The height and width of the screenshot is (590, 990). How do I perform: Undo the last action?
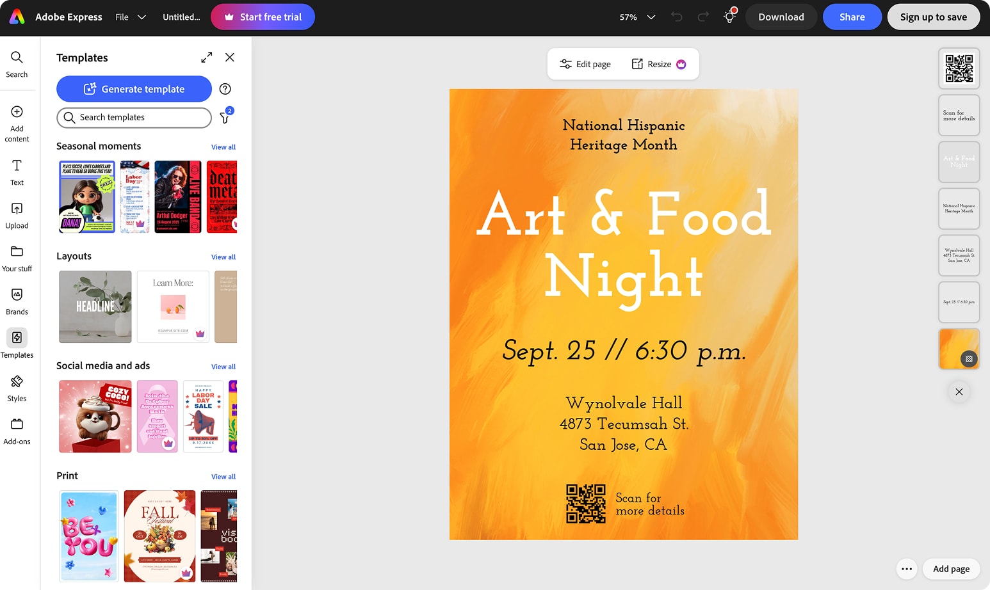click(x=677, y=17)
